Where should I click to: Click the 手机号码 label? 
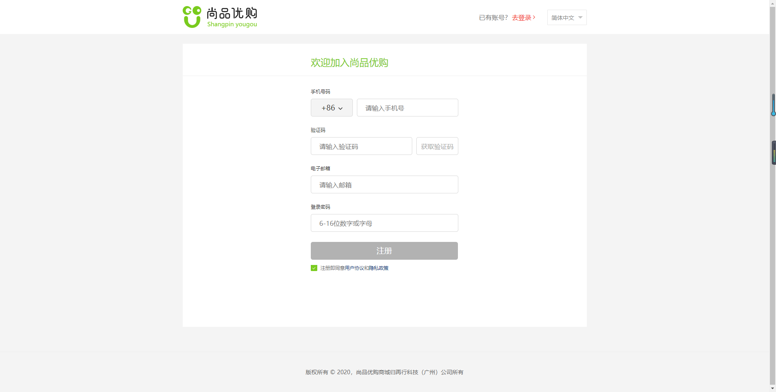[x=321, y=92]
